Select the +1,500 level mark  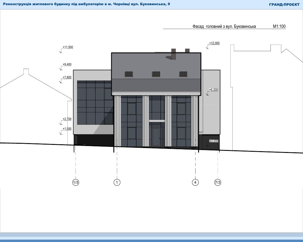tap(67, 129)
